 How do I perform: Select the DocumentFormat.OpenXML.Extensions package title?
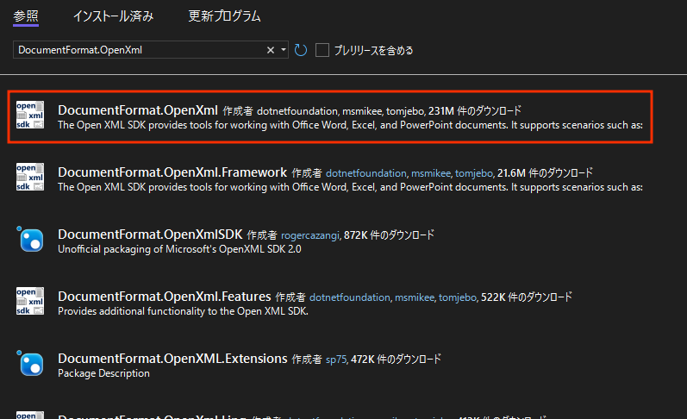[x=172, y=359]
